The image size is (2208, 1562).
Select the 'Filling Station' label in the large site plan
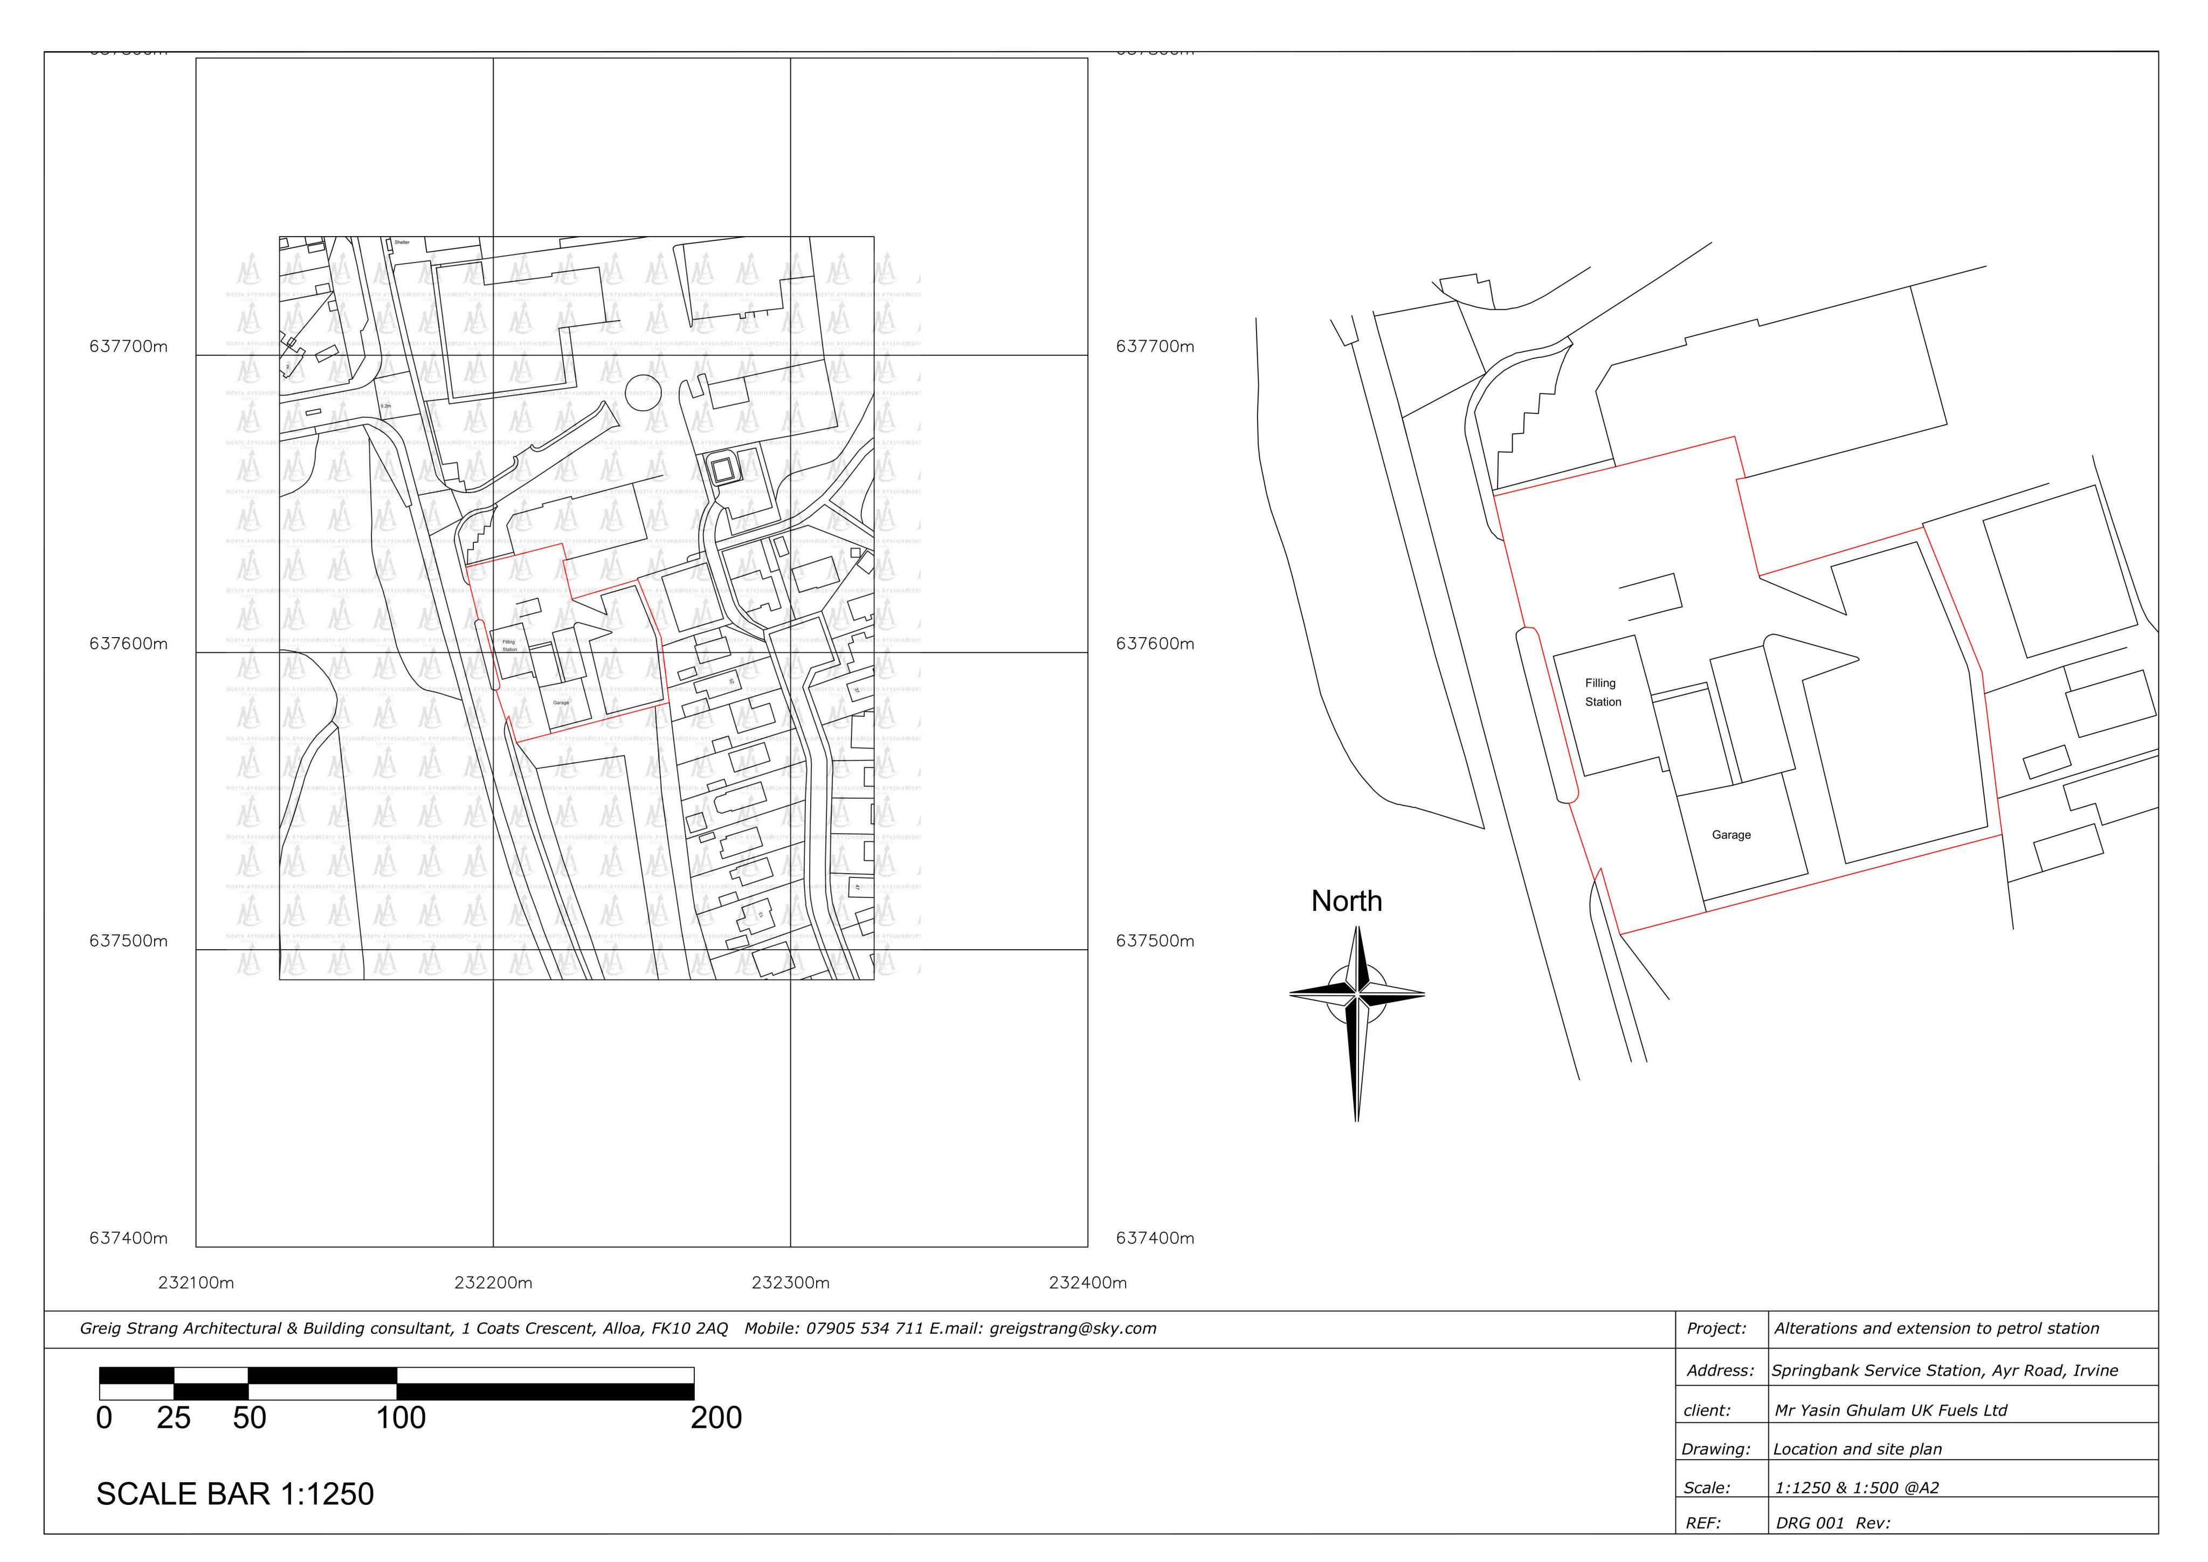coord(1602,693)
